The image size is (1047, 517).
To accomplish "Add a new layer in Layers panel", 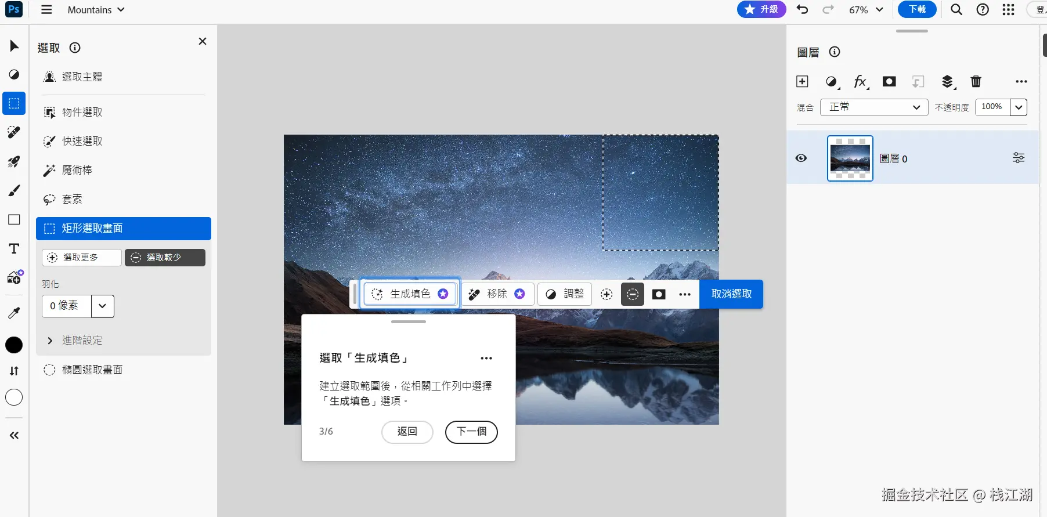I will pos(802,81).
